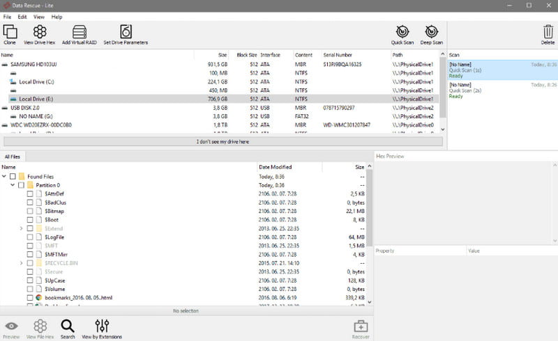Viewport: 558px width, 341px height.
Task: Click the FAT32 content cell
Action: (x=302, y=116)
